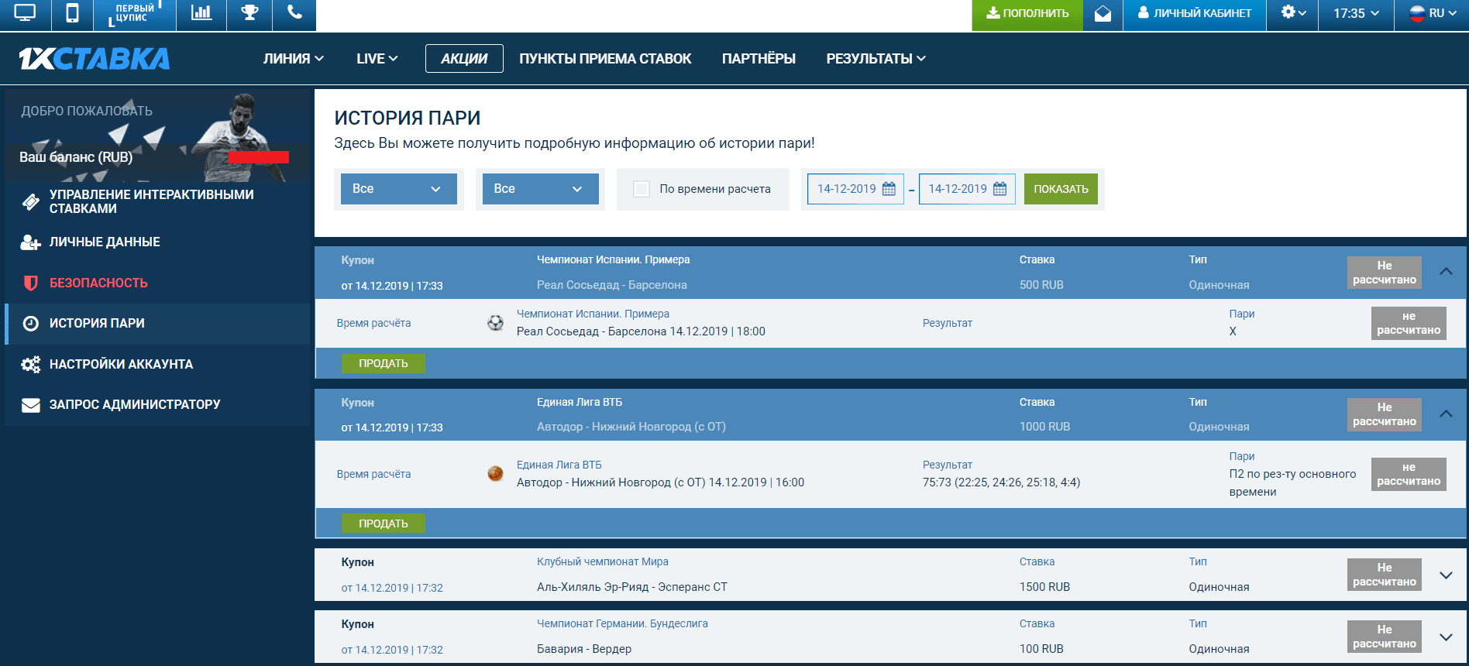Open calendar for the end date
Image resolution: width=1469 pixels, height=666 pixels.
tap(999, 189)
